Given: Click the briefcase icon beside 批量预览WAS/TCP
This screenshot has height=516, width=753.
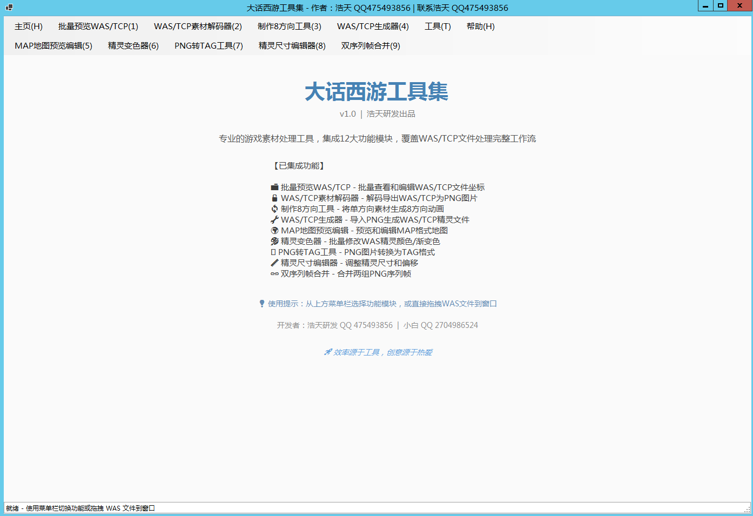Looking at the screenshot, I should point(274,187).
